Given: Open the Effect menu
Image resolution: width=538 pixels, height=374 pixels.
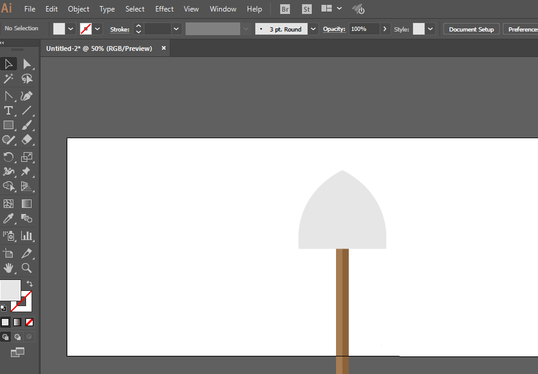Looking at the screenshot, I should (164, 9).
